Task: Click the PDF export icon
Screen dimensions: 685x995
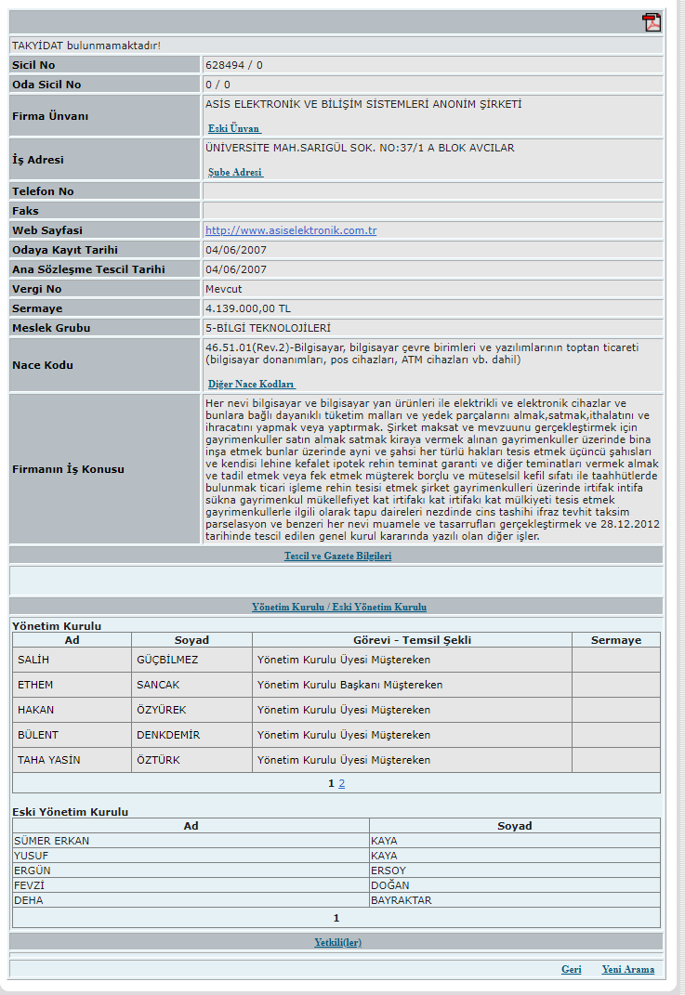Action: [x=651, y=23]
